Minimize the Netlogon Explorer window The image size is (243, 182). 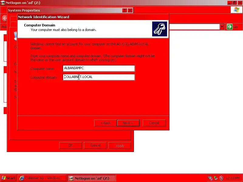(230, 3)
